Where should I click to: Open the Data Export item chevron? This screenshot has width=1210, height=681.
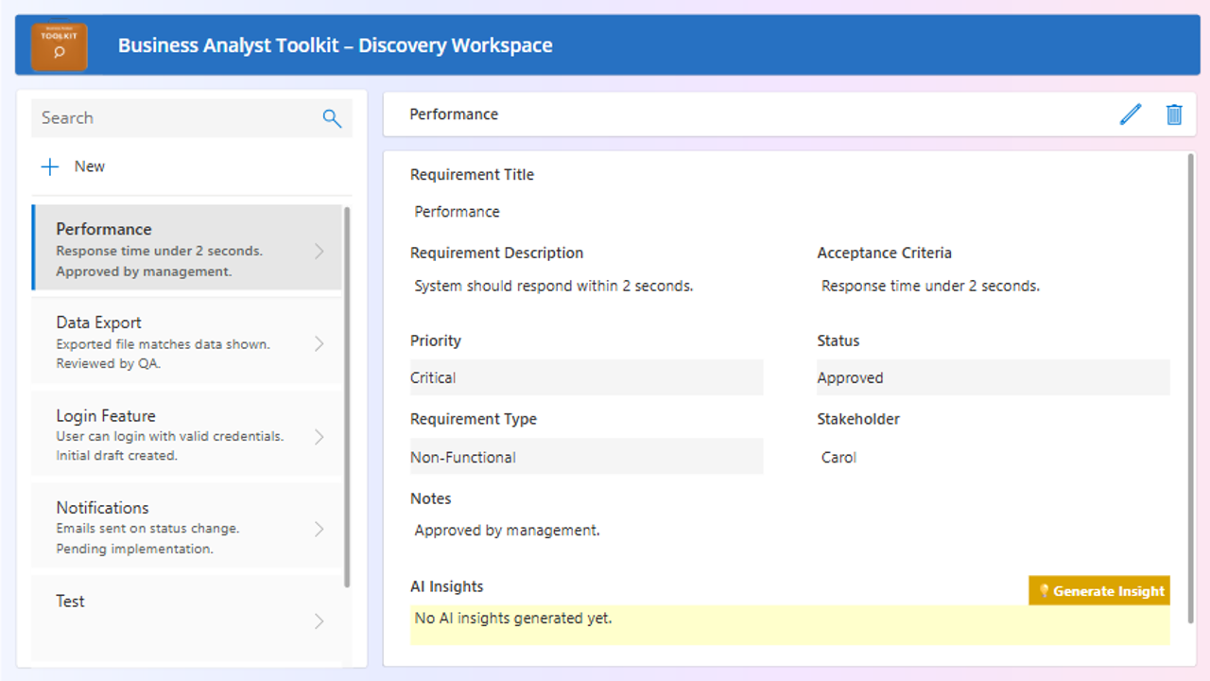(320, 343)
